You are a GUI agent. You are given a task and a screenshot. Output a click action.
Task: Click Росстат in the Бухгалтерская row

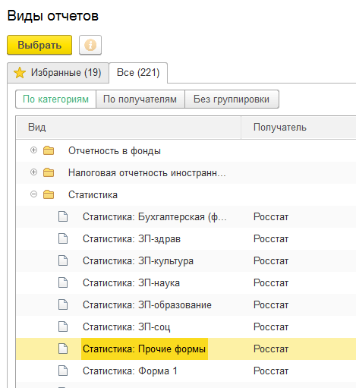point(271,217)
